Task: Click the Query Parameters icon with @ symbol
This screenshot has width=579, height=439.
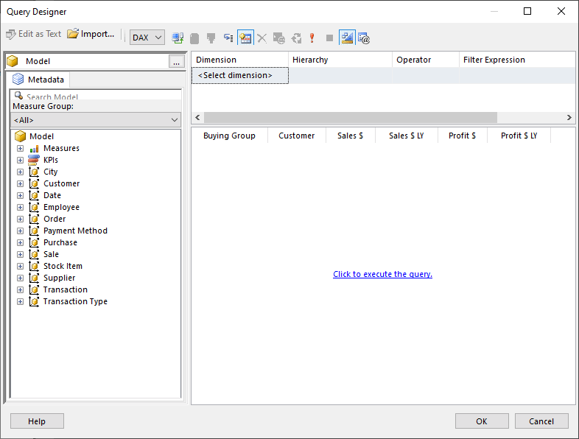Action: tap(364, 38)
